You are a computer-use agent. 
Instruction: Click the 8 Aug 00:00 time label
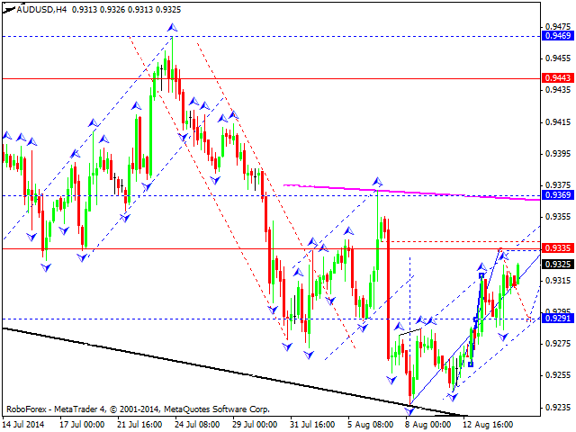tap(428, 425)
